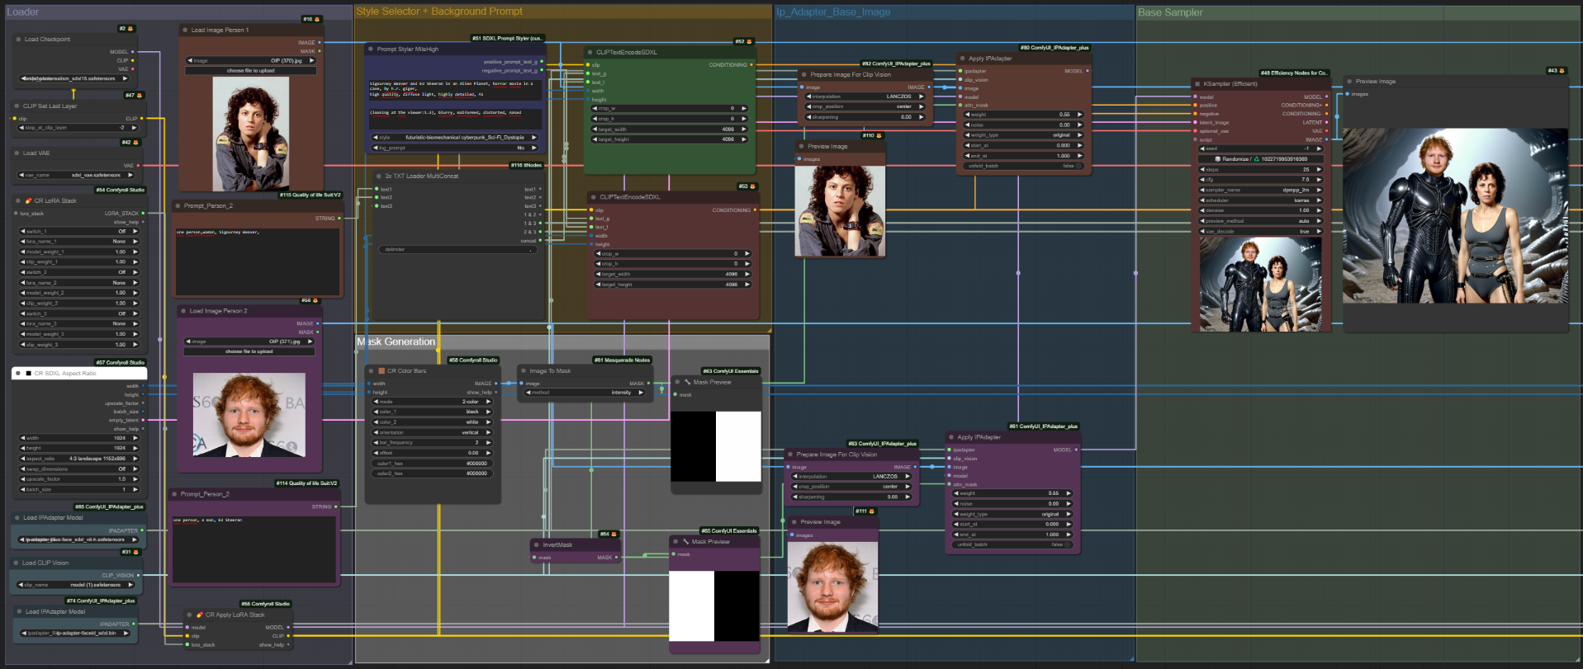1583x669 pixels.
Task: Click the denoise value slider in KSampler
Action: (x=1260, y=210)
